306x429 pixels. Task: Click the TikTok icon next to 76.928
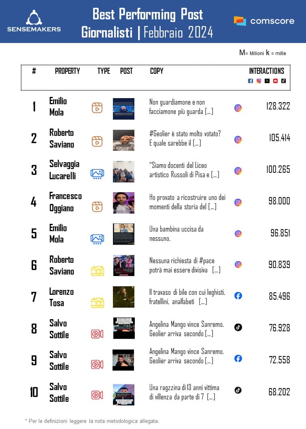click(238, 327)
